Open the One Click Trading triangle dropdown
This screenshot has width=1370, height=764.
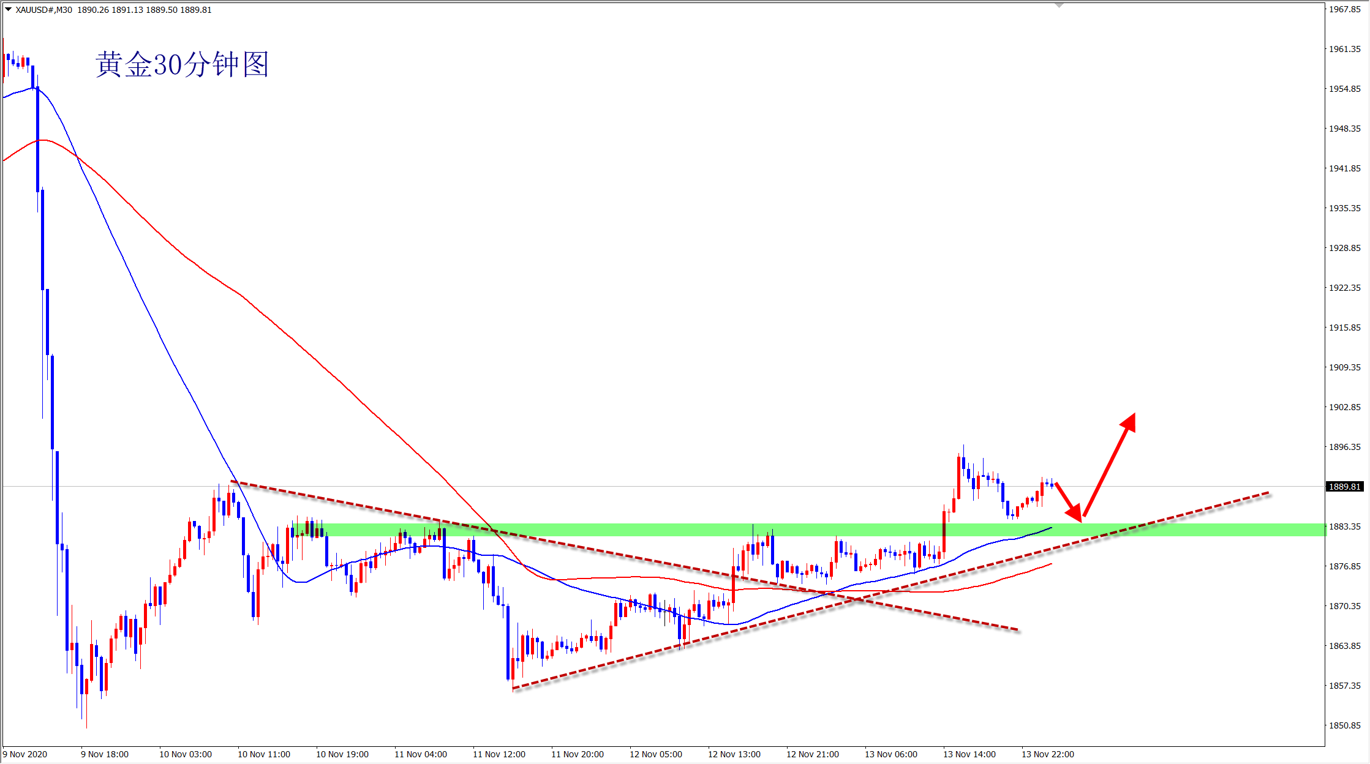(x=8, y=10)
